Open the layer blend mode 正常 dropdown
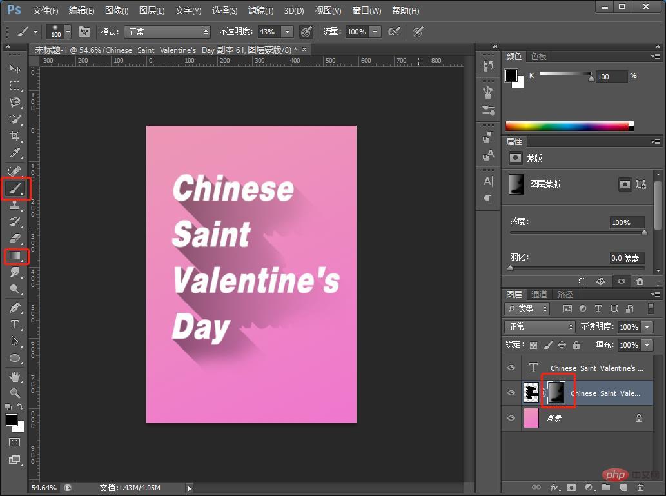Viewport: 666px width, 496px height. [x=539, y=327]
